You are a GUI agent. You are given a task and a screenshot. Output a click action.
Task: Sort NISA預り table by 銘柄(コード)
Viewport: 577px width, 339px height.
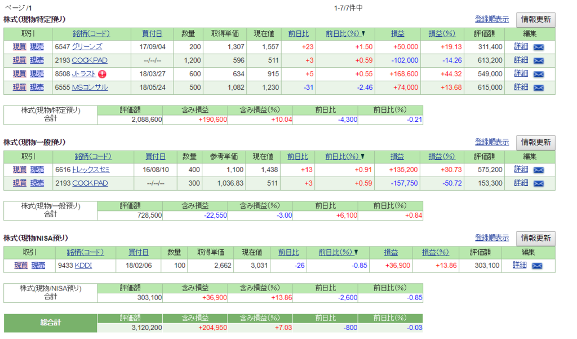(x=86, y=252)
